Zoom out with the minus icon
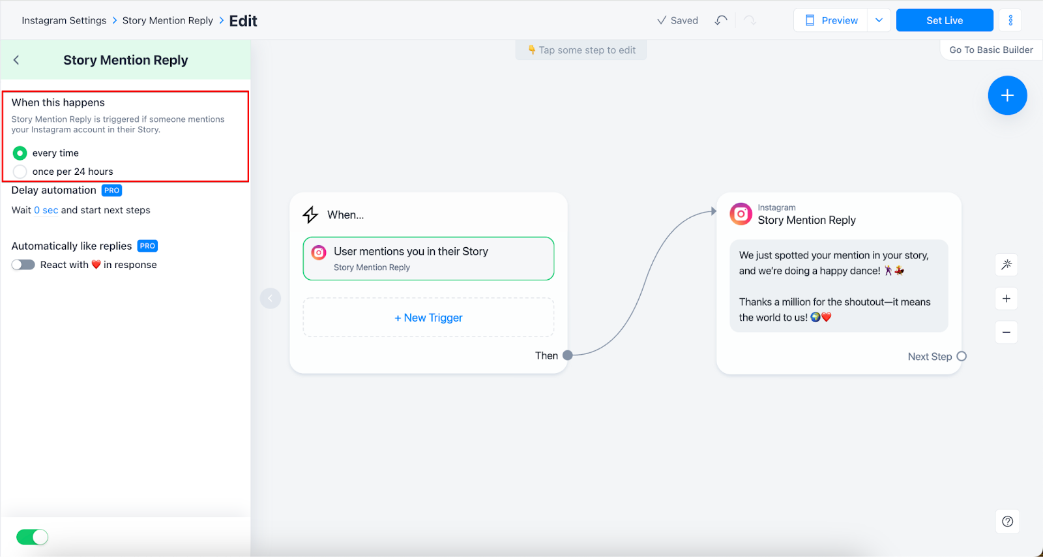Screen dimensions: 1043x557 click(x=1006, y=333)
